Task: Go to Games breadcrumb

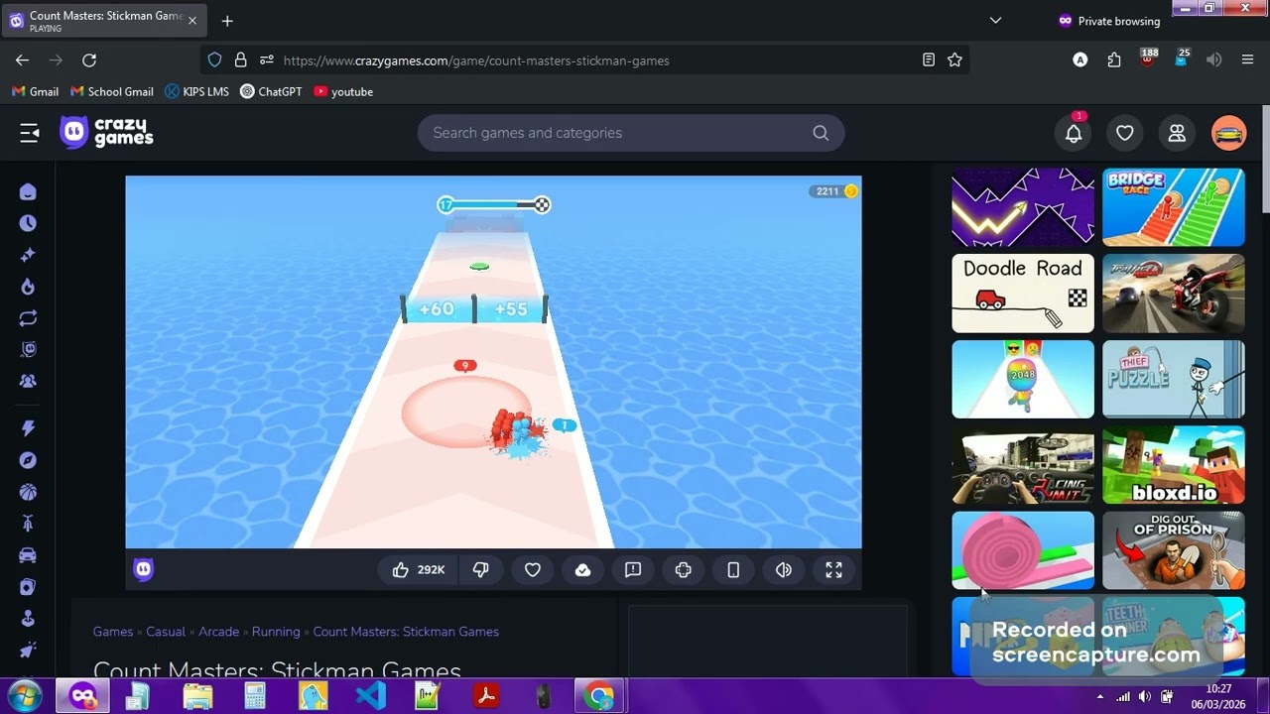Action: [113, 632]
